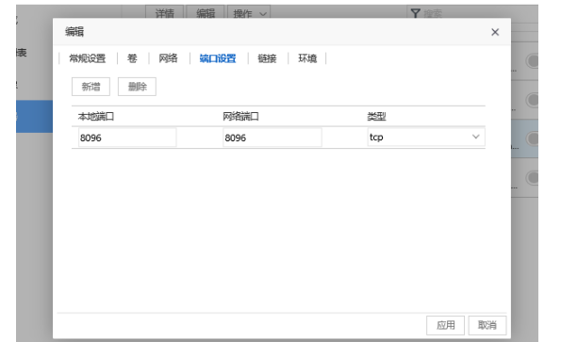
Task: Apply changes with 应用 button
Action: [445, 325]
